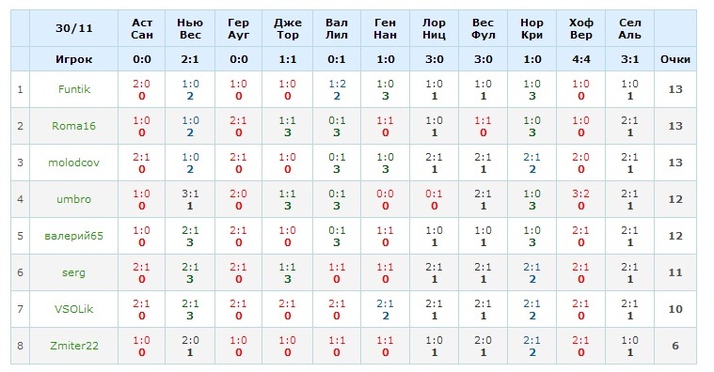Click the Вал Лил match header
The width and height of the screenshot is (714, 372).
click(337, 28)
